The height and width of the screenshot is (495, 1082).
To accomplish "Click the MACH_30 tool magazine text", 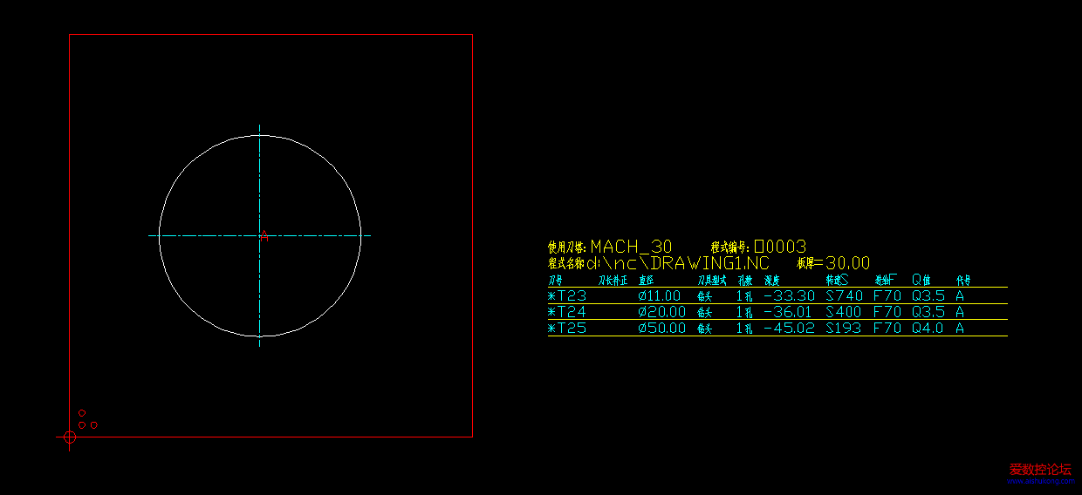I will pos(631,247).
